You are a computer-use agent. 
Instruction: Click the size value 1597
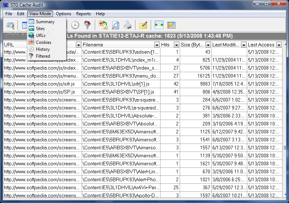tap(205, 195)
